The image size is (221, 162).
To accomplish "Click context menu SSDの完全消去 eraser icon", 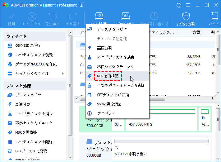I will click(90, 104).
